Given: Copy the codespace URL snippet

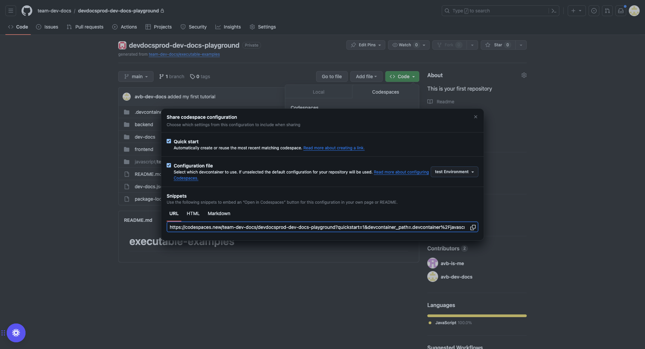Looking at the screenshot, I should coord(473,228).
